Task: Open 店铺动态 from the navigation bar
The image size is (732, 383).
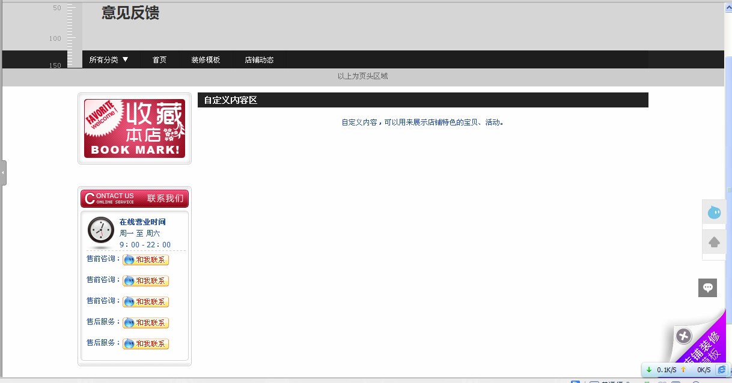Action: (x=259, y=59)
